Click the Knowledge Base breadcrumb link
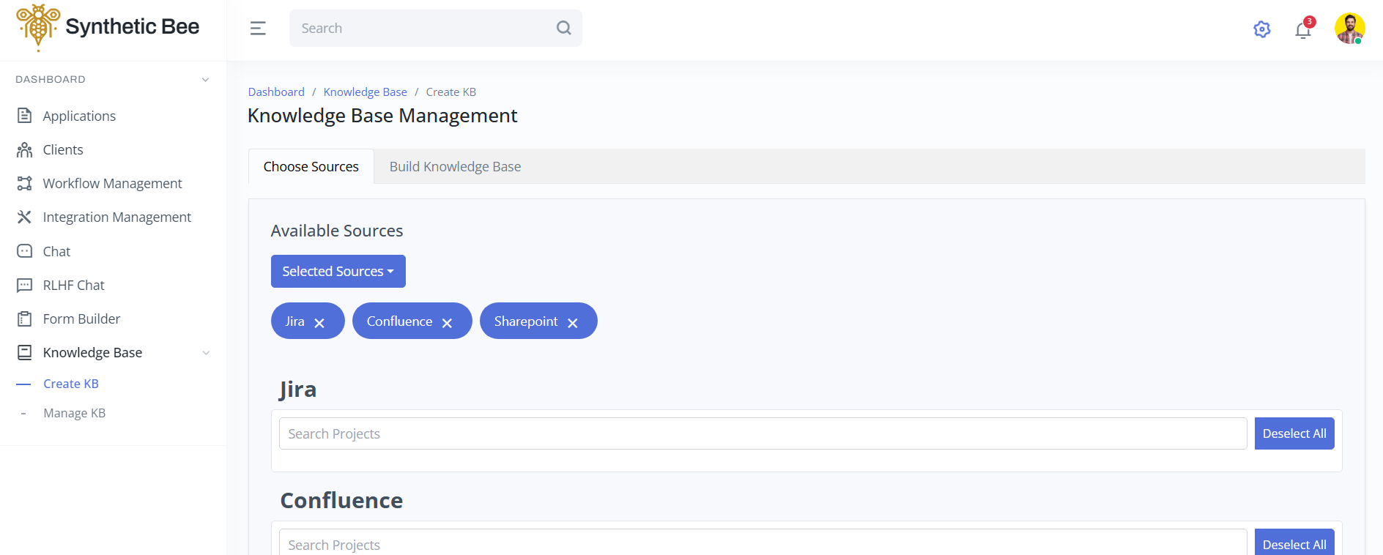The width and height of the screenshot is (1383, 555). pos(366,92)
